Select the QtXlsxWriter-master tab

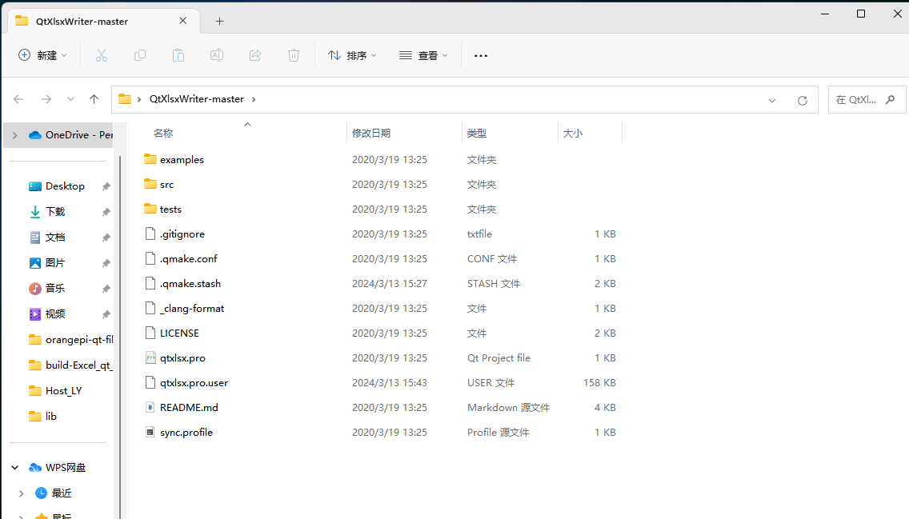tap(104, 22)
